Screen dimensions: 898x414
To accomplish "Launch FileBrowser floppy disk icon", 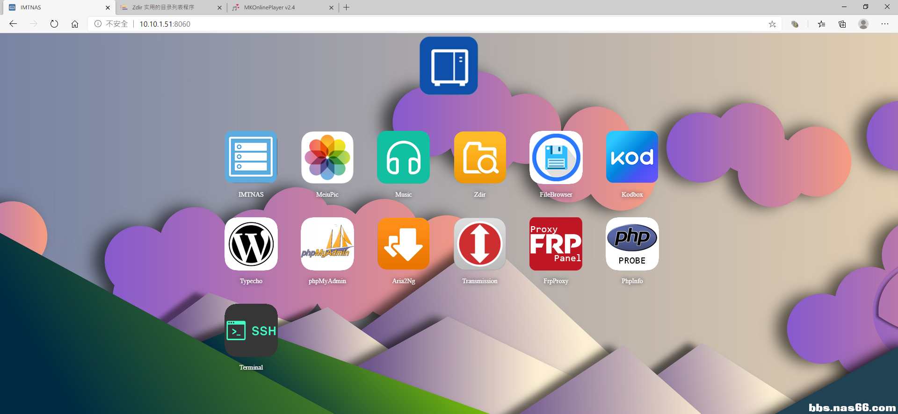I will tap(556, 157).
